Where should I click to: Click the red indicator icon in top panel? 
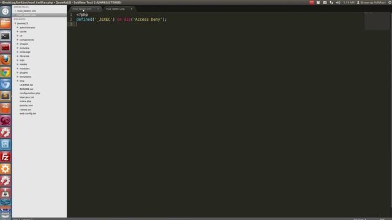tap(312, 2)
